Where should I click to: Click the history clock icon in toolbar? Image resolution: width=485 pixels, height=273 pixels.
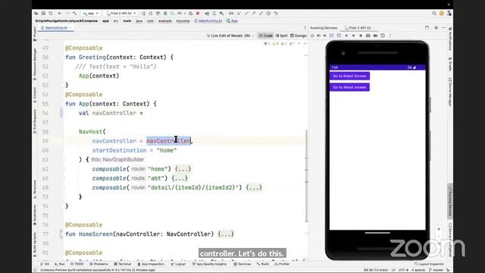[x=268, y=14]
